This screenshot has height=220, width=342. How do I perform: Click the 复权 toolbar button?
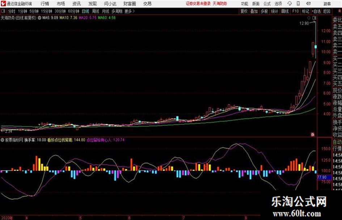point(244,11)
